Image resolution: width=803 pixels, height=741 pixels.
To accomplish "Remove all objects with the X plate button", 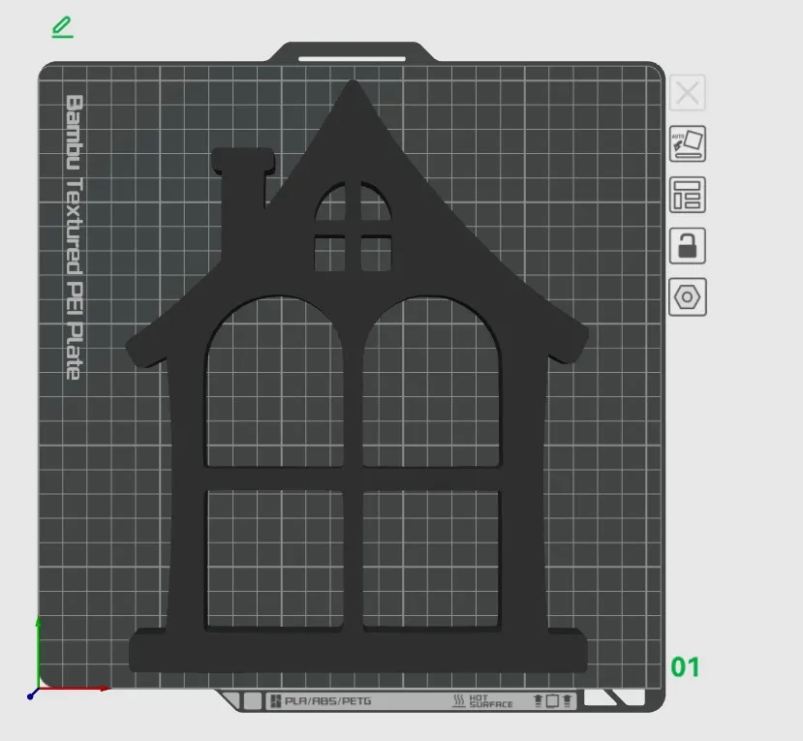I will pyautogui.click(x=688, y=93).
